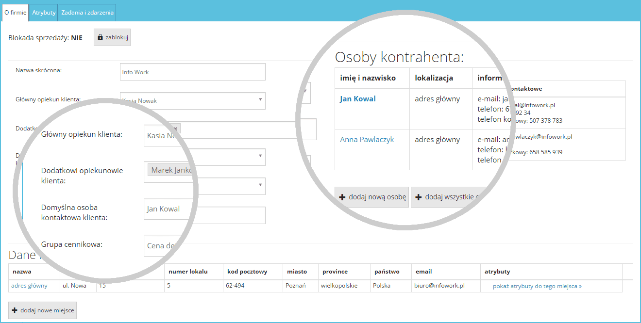This screenshot has height=323, width=641.
Task: Click the nazwa column header
Action: coord(21,272)
